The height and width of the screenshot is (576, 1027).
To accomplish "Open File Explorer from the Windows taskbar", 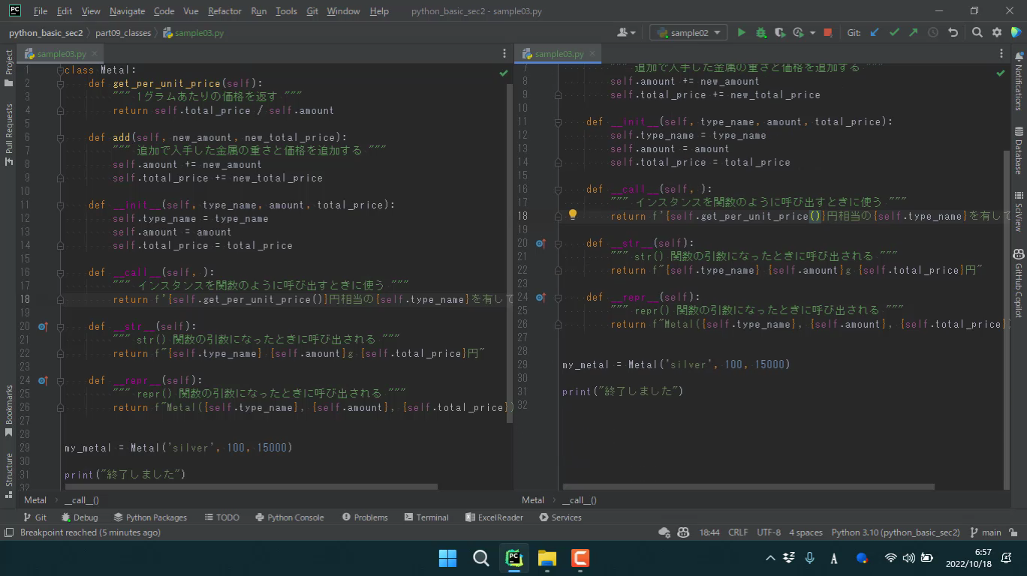I will [x=547, y=558].
